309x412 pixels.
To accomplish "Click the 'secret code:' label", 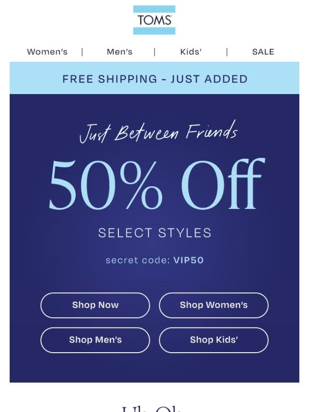I will tap(138, 261).
